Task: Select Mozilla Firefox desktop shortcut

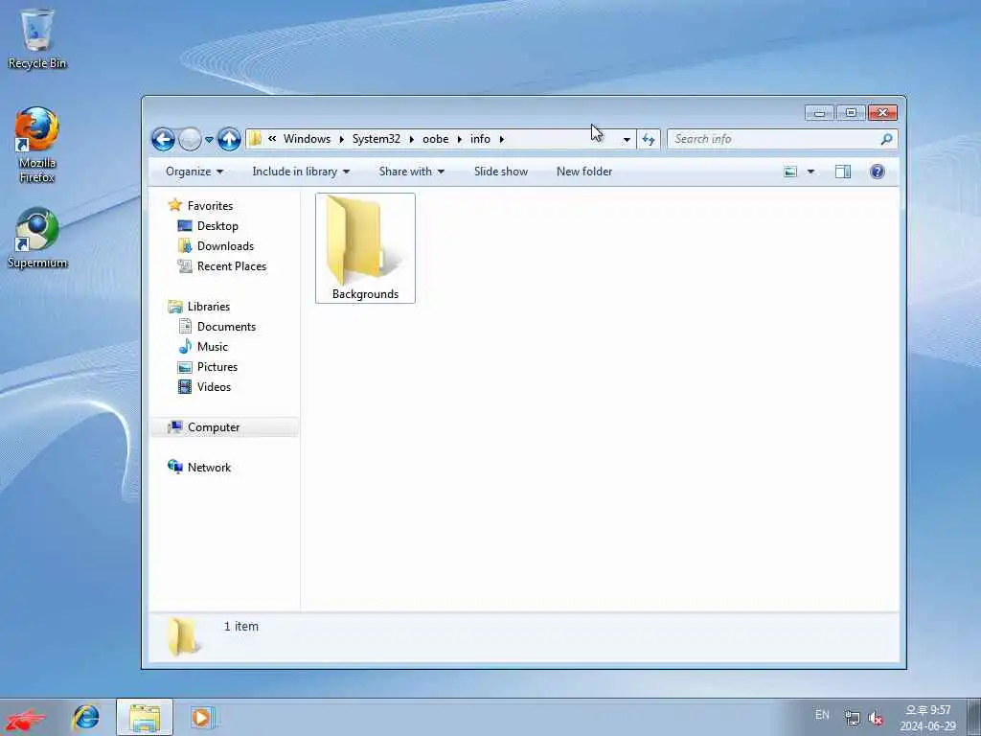Action: [x=37, y=146]
